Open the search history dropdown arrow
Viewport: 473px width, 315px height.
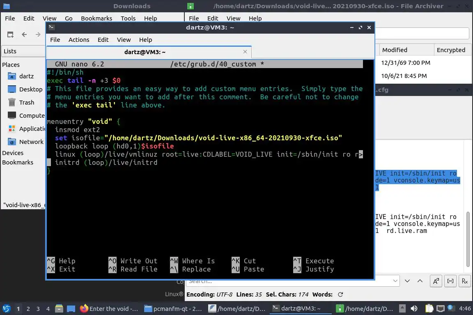point(395,281)
